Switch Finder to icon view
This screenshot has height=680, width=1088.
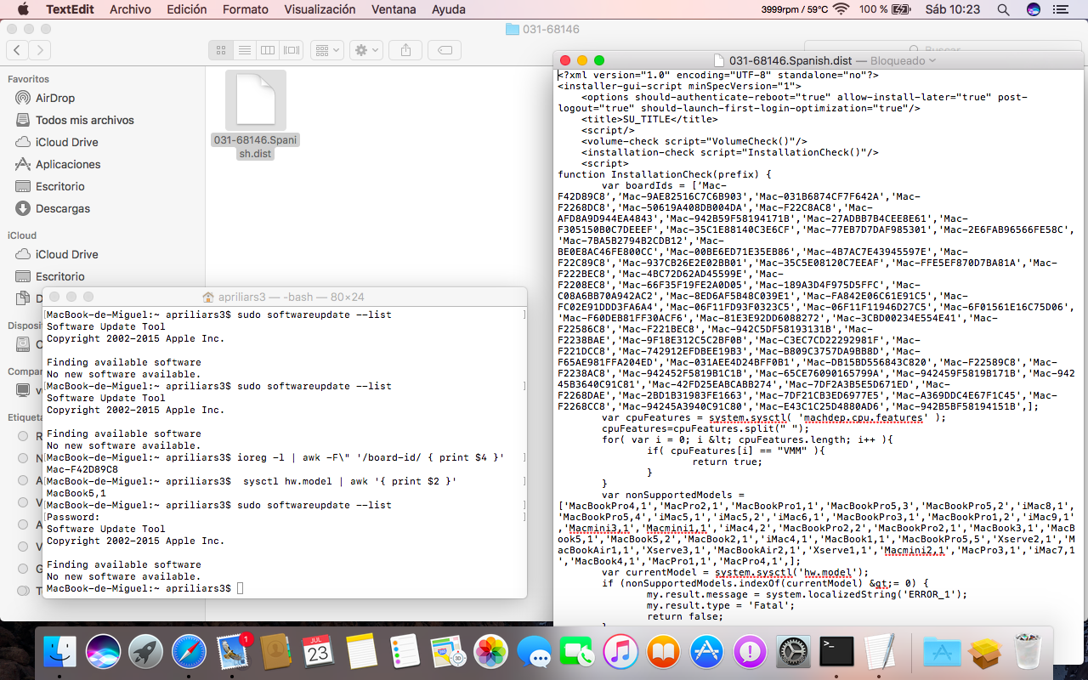[x=221, y=50]
